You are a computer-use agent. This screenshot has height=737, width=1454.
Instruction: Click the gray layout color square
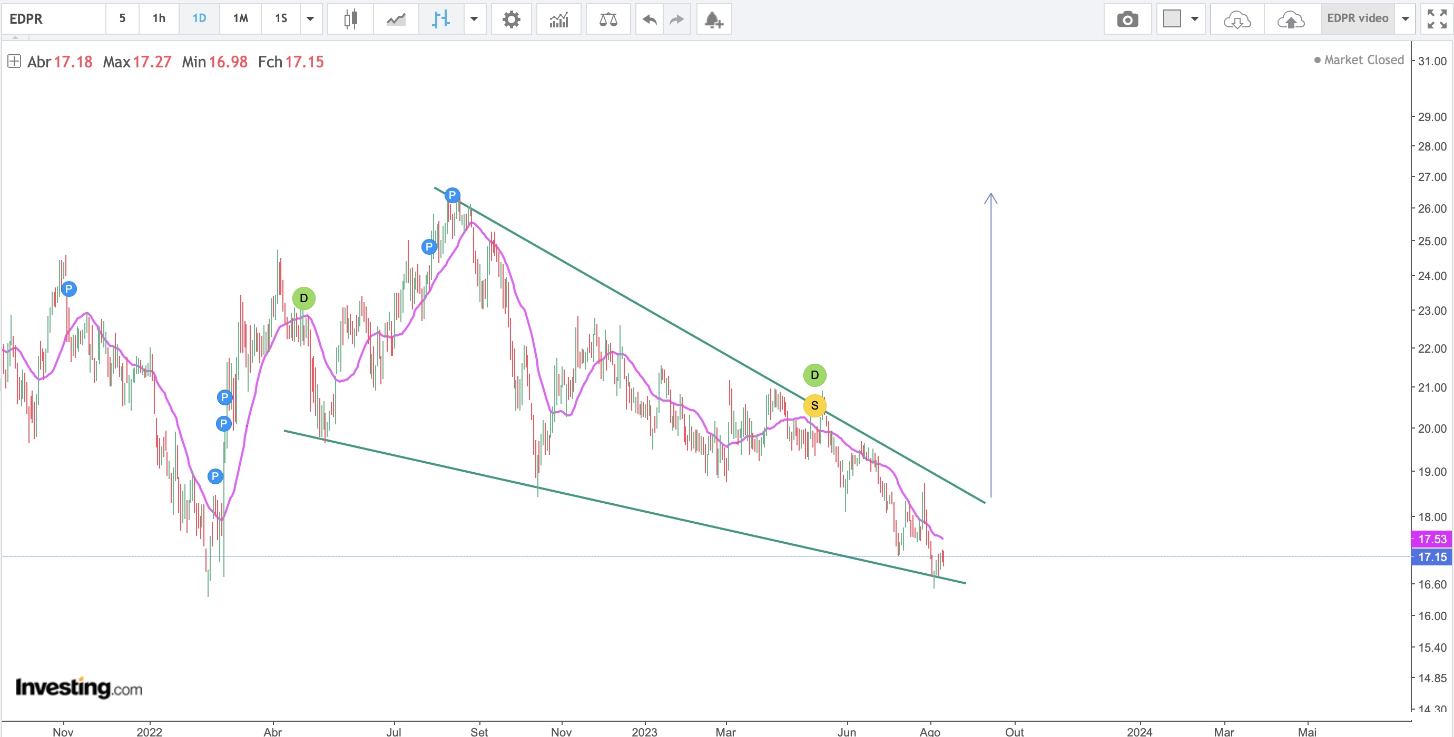point(1172,18)
